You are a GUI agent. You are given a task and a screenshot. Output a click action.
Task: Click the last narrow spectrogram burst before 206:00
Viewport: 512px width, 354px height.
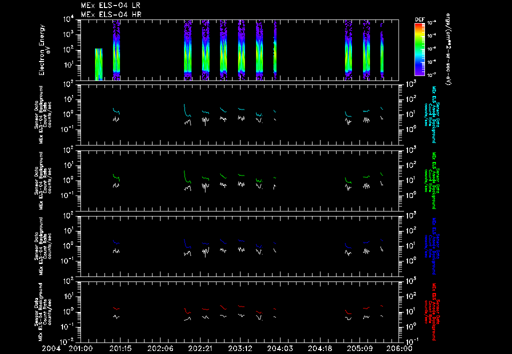(x=381, y=50)
